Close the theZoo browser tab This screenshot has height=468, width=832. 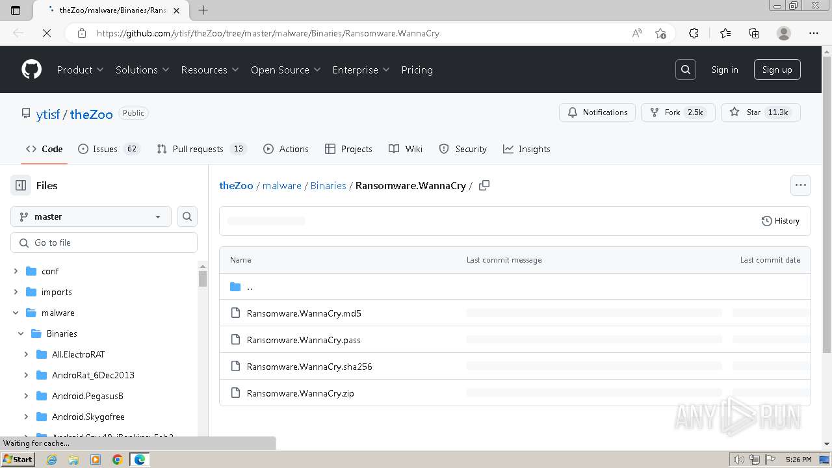coord(176,10)
